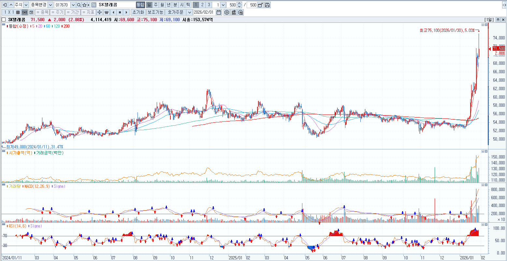Activate the crosshair move arrows tool
Image resolution: width=507 pixels, height=261 pixels.
tap(100, 12)
